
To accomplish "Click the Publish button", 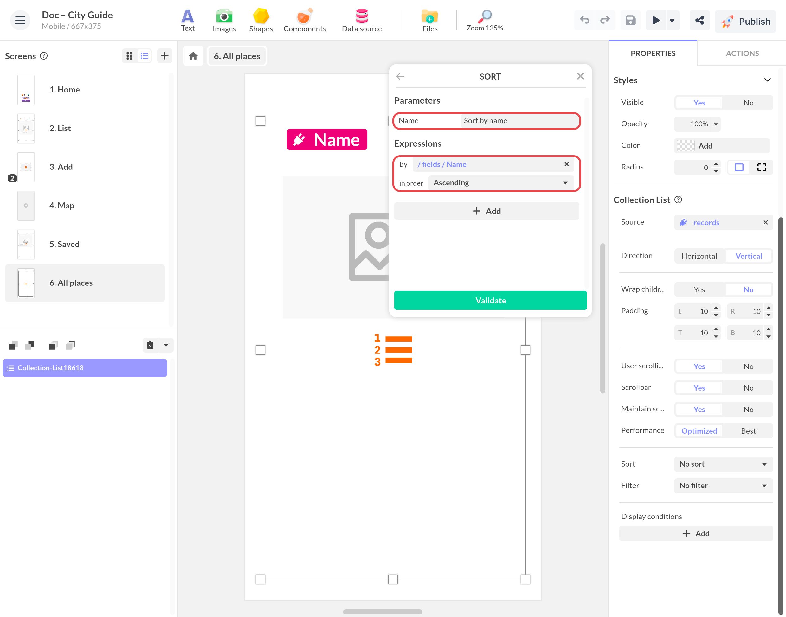I will tap(745, 21).
